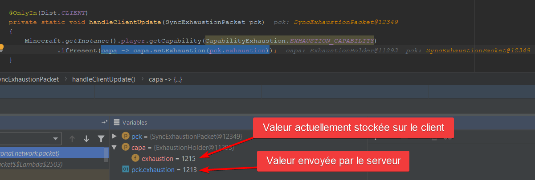Click the Variables panel list icon
535x180 pixels.
(117, 122)
